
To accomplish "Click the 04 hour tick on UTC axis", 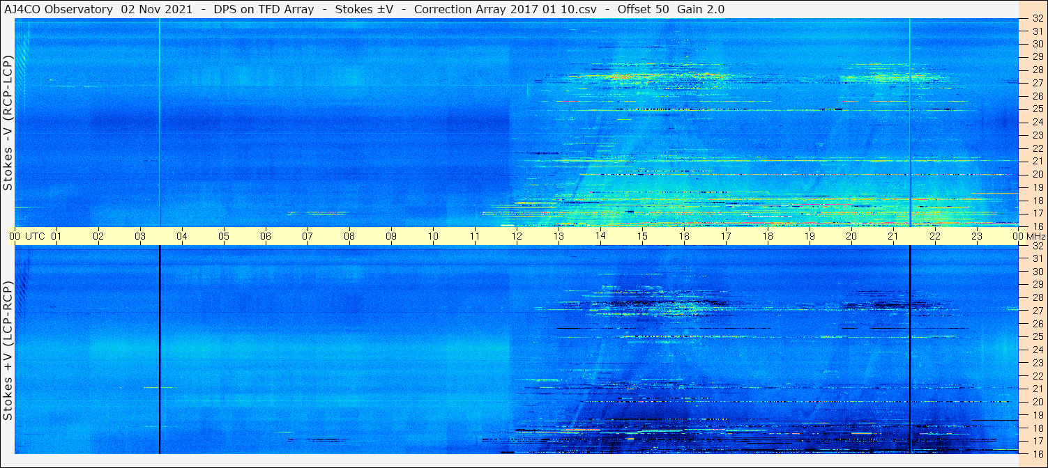I will [182, 236].
